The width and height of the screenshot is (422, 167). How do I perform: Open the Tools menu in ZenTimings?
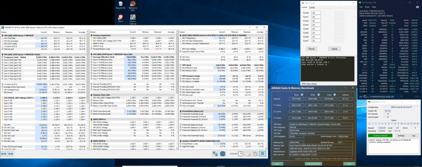(367, 7)
